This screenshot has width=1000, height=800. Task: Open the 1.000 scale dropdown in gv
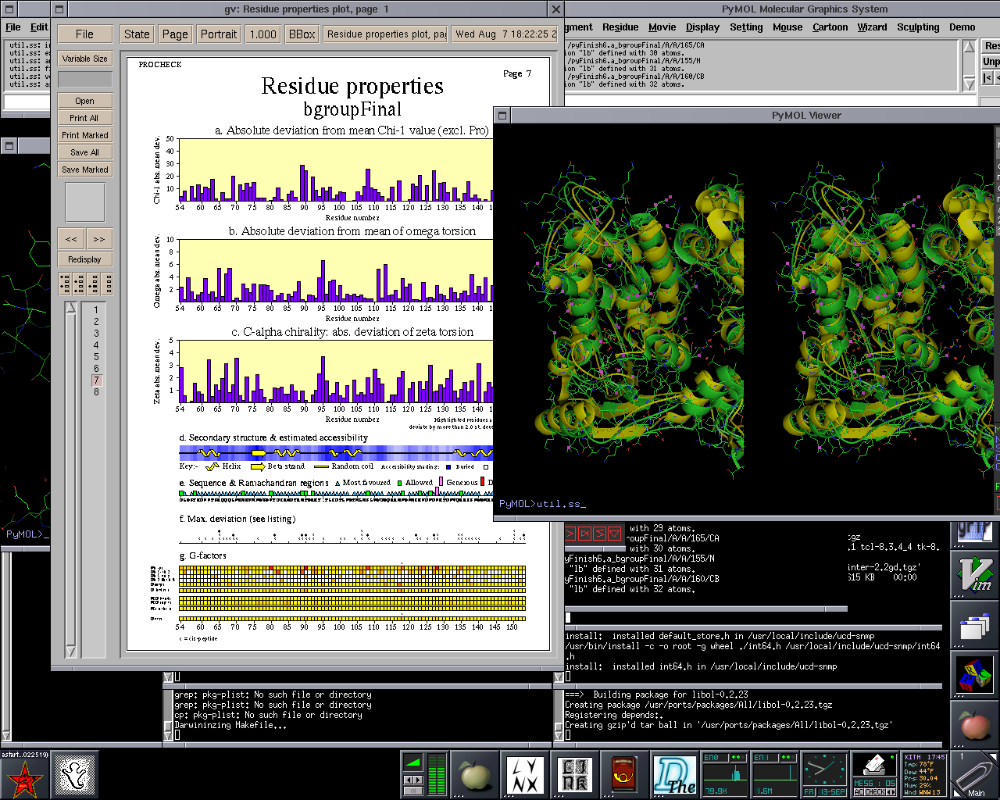coord(263,34)
